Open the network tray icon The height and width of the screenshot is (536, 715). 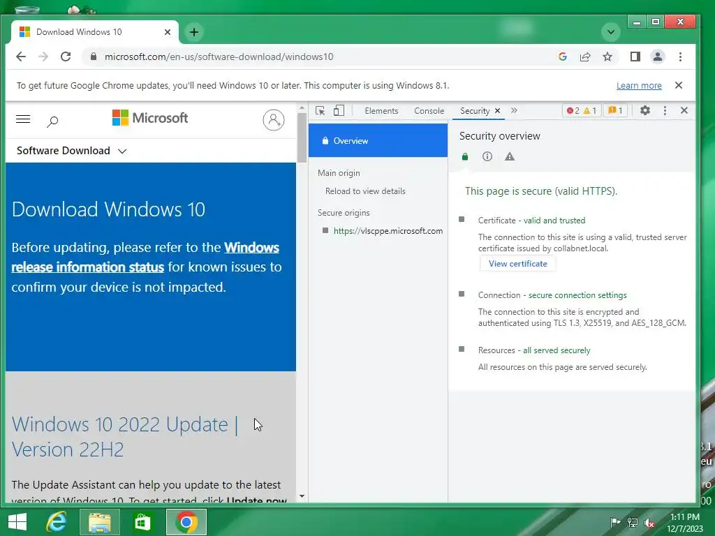pyautogui.click(x=633, y=522)
